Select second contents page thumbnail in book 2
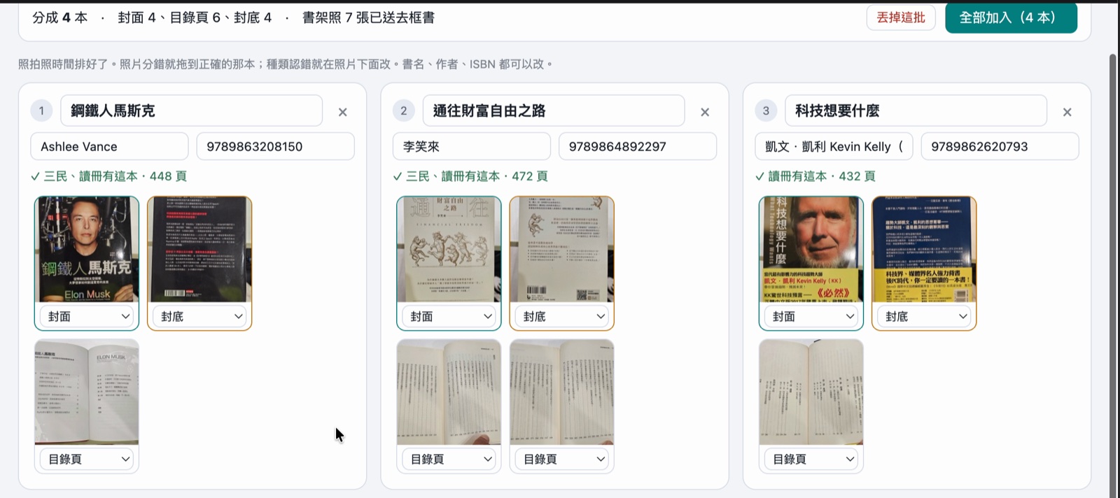1120x498 pixels. point(561,392)
